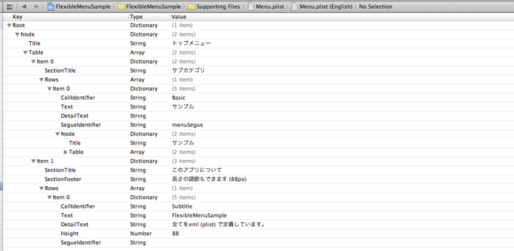The height and width of the screenshot is (251, 514).
Task: Open FlexibleMenuSample project breadcrumb
Action: 84,6
